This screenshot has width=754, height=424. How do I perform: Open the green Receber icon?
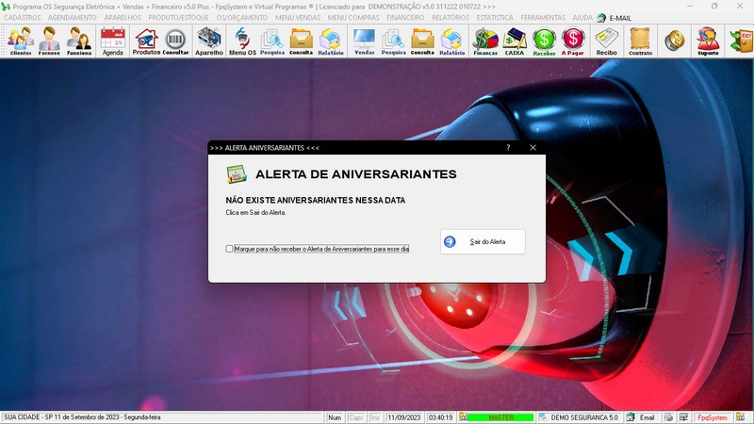pyautogui.click(x=544, y=41)
